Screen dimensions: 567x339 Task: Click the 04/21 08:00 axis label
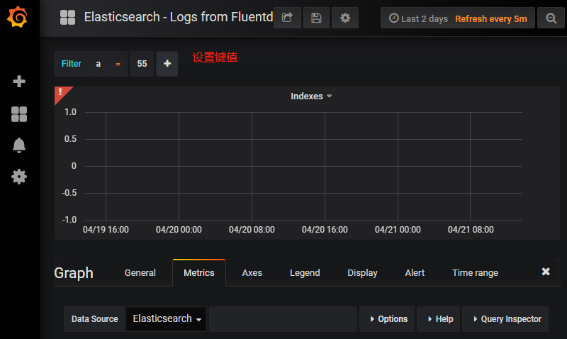(x=471, y=229)
